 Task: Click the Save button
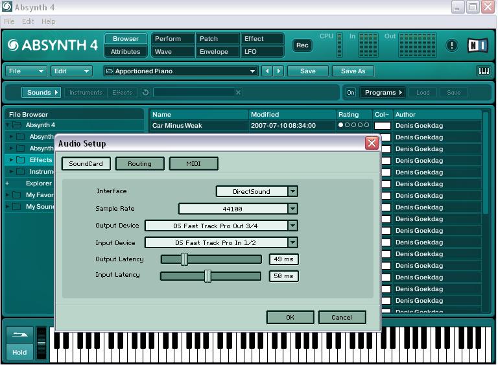pyautogui.click(x=308, y=71)
